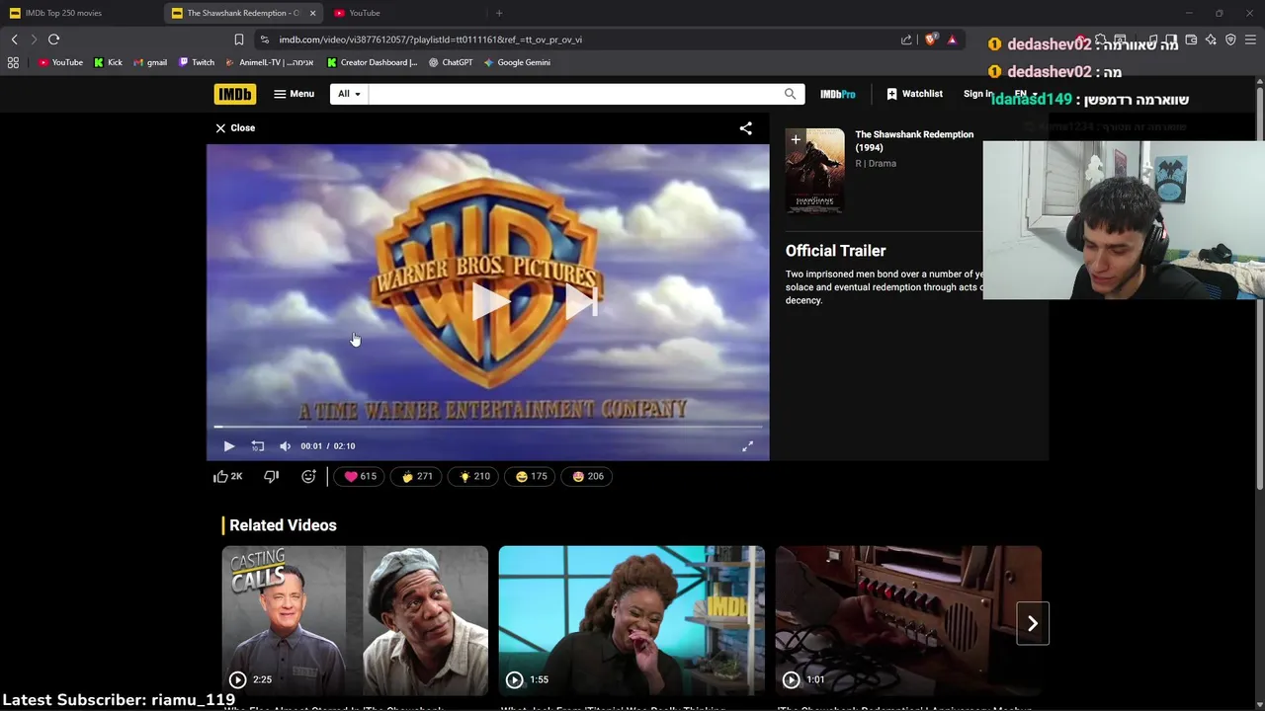This screenshot has width=1265, height=711.
Task: Open the related video lasting 1:01
Action: (x=908, y=621)
